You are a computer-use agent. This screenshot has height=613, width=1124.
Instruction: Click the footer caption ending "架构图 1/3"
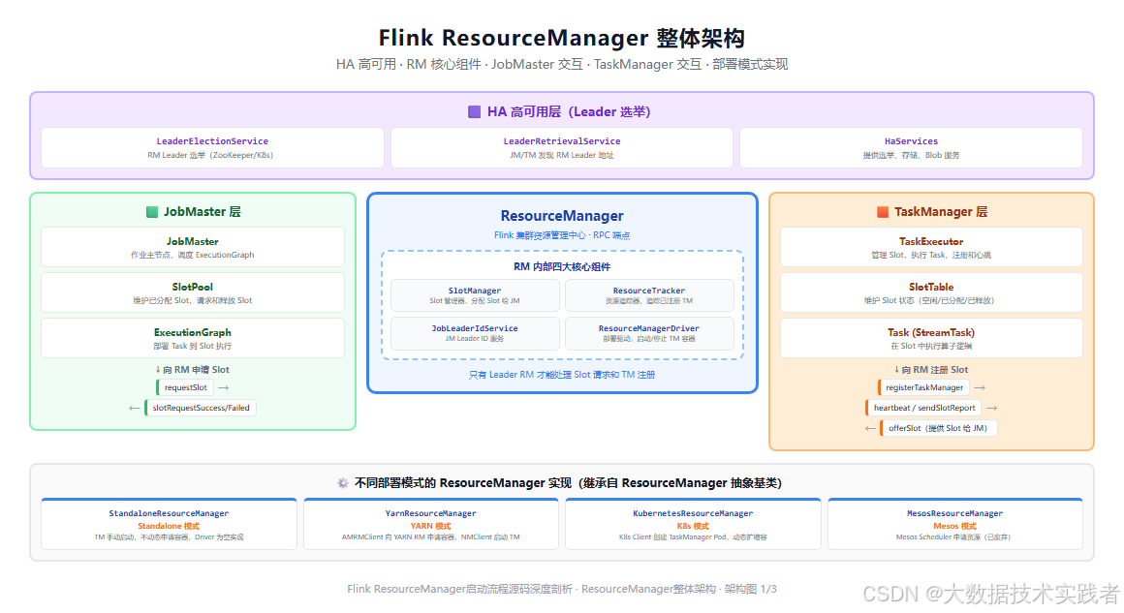point(562,589)
